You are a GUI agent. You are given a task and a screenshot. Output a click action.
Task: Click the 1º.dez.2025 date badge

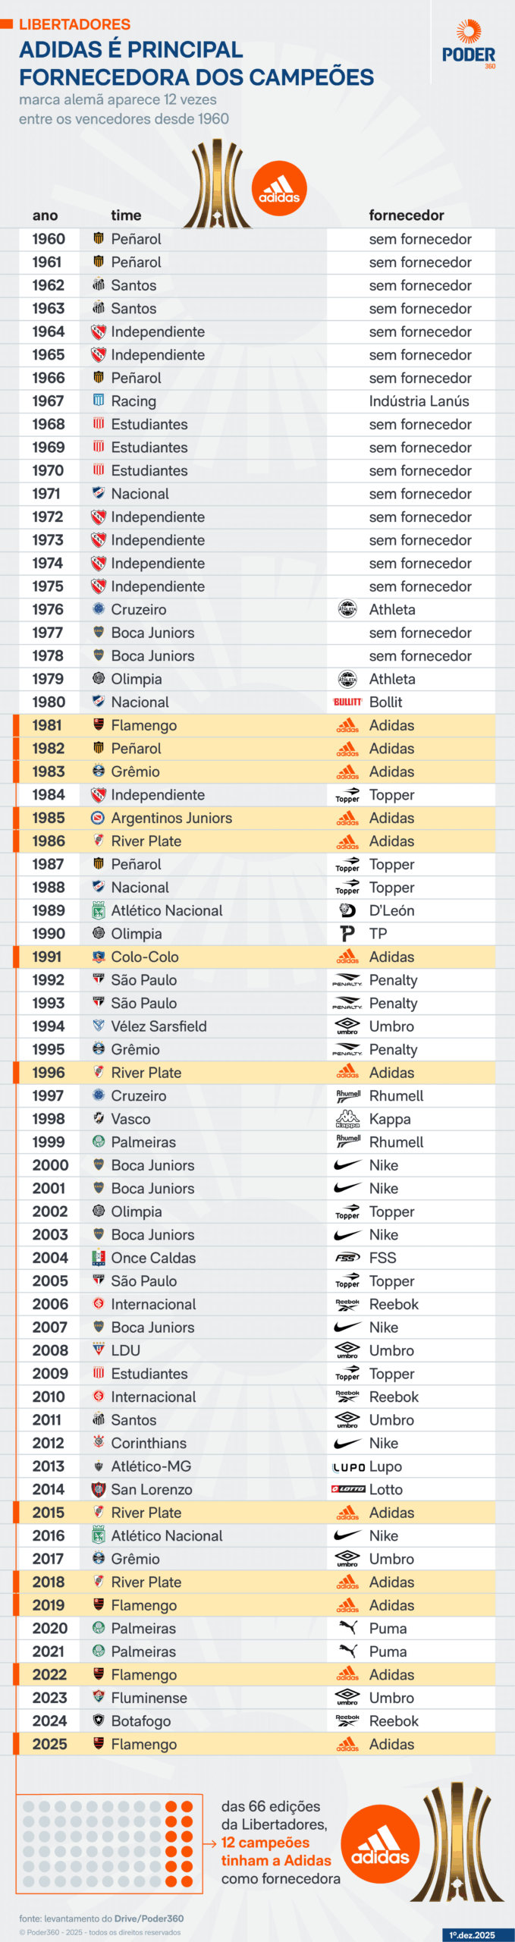click(x=471, y=1935)
